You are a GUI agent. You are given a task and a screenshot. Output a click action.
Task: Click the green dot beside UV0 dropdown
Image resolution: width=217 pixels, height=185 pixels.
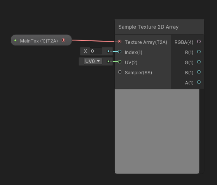pyautogui.click(x=108, y=61)
